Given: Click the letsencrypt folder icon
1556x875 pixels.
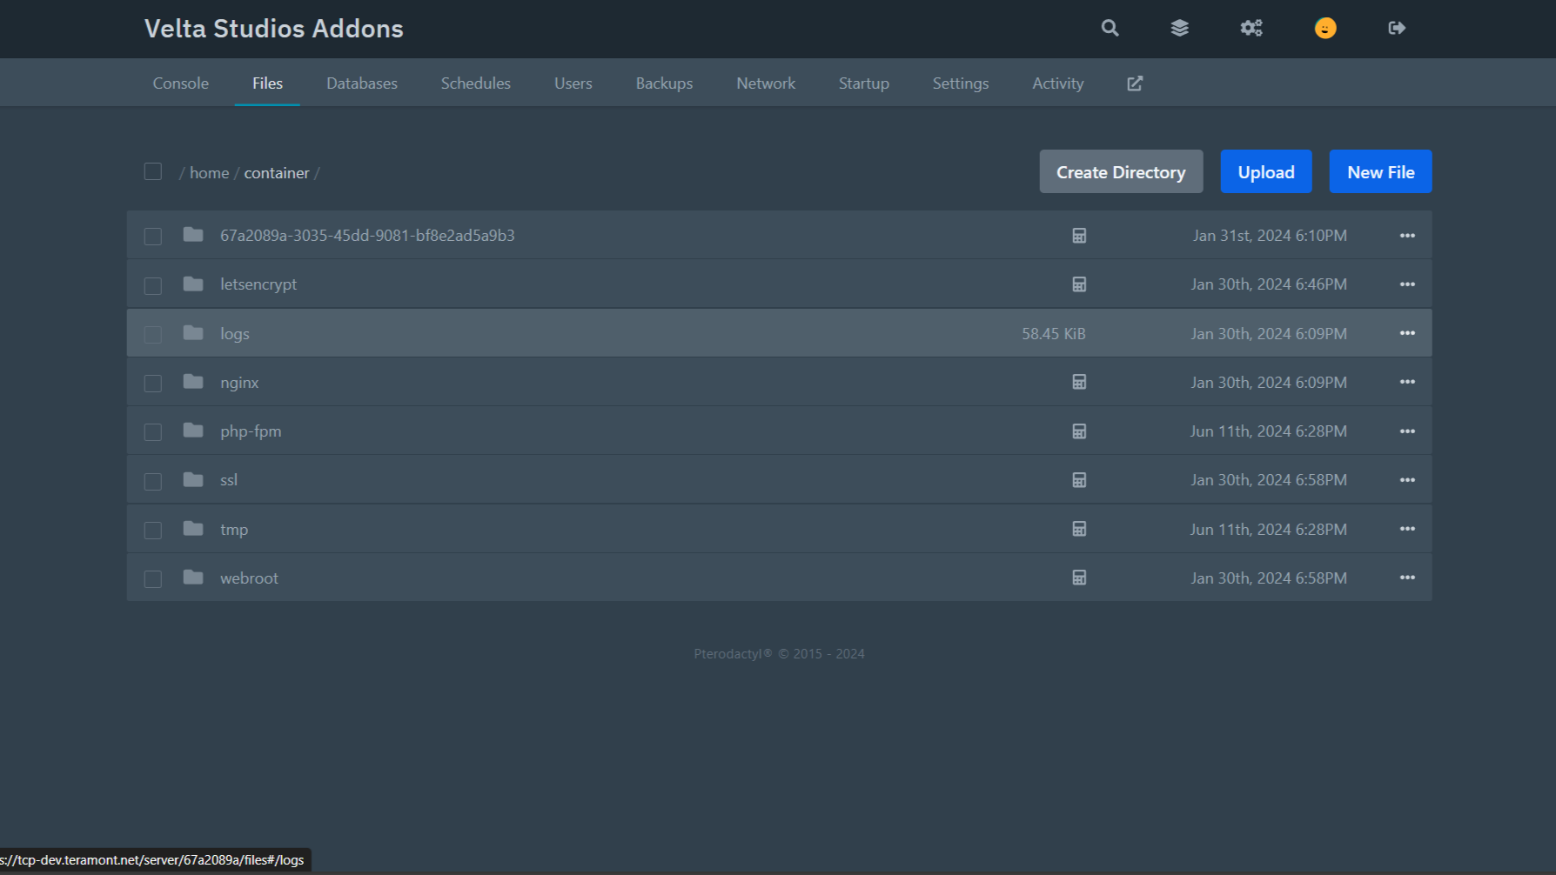Looking at the screenshot, I should [x=193, y=284].
